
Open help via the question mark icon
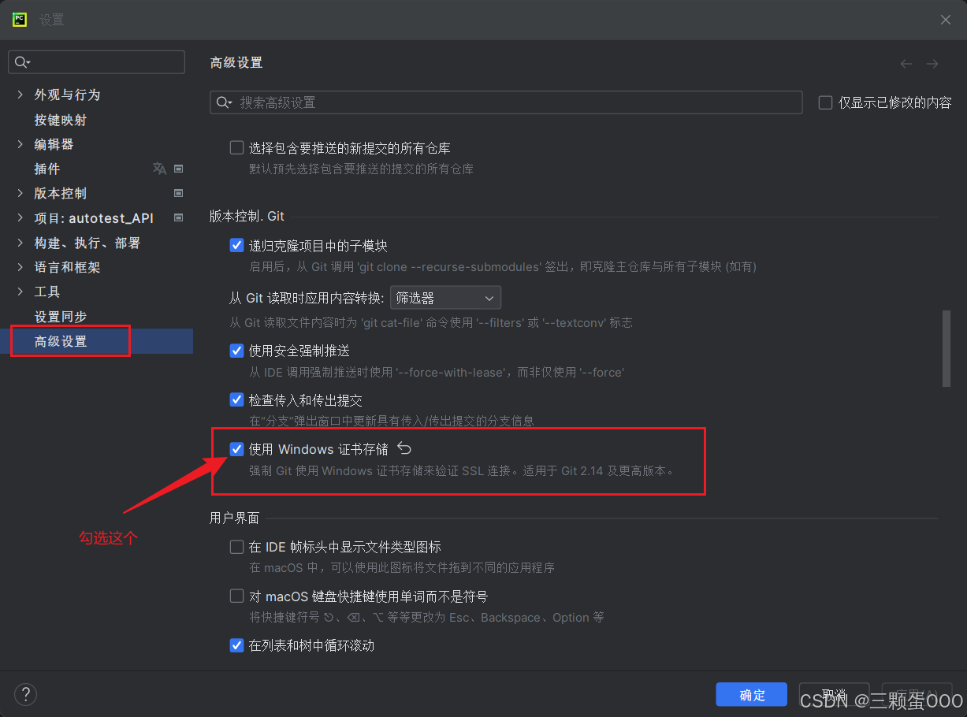(x=25, y=694)
